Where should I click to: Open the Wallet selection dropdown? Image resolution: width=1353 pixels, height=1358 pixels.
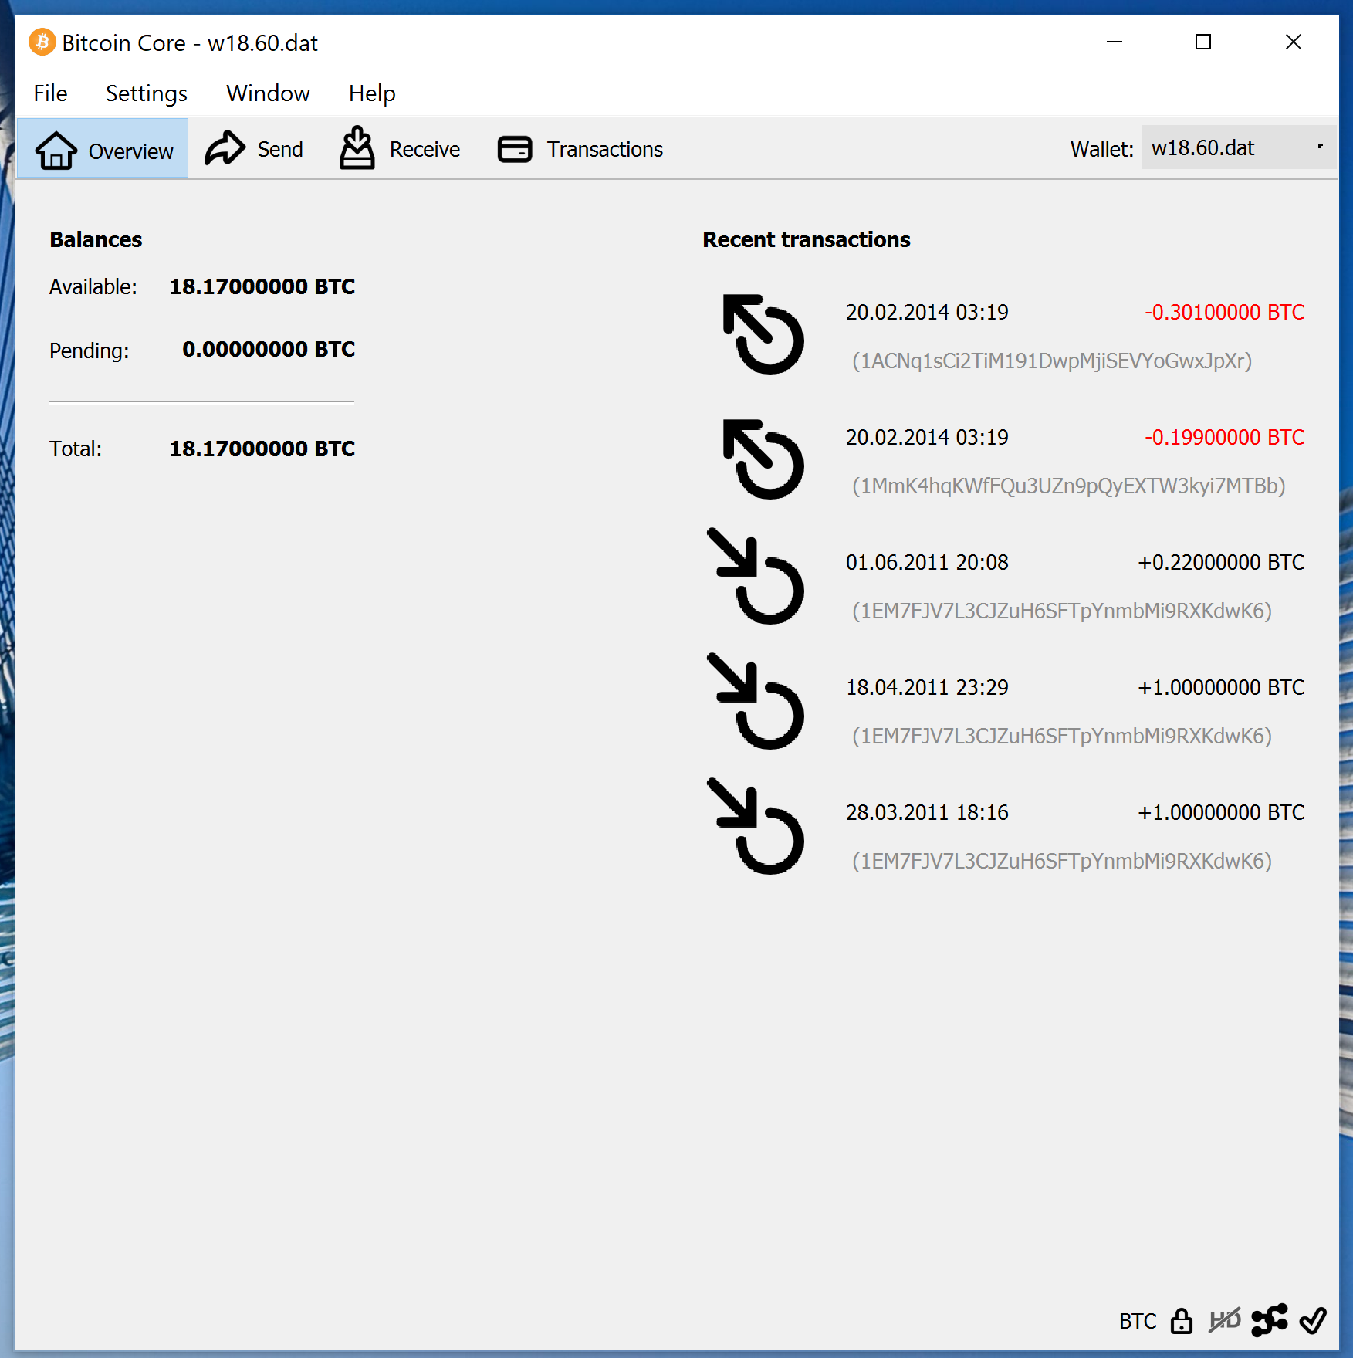[x=1237, y=147]
